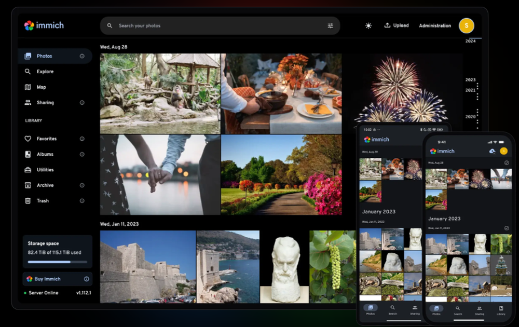The image size is (519, 327).
Task: Tap the Search tab on back phone
Action: coord(392,310)
